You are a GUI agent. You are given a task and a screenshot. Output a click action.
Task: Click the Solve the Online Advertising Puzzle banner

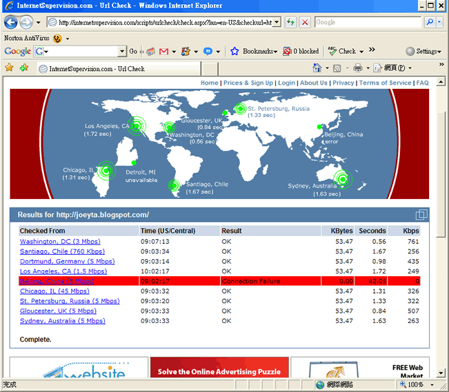coord(219,367)
